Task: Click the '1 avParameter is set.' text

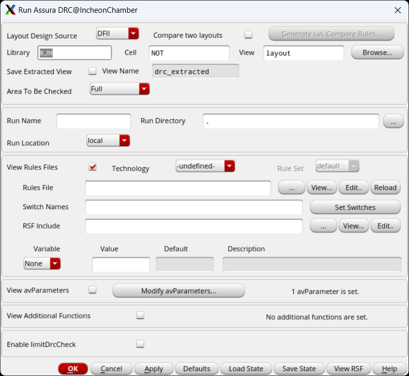Action: click(x=325, y=292)
